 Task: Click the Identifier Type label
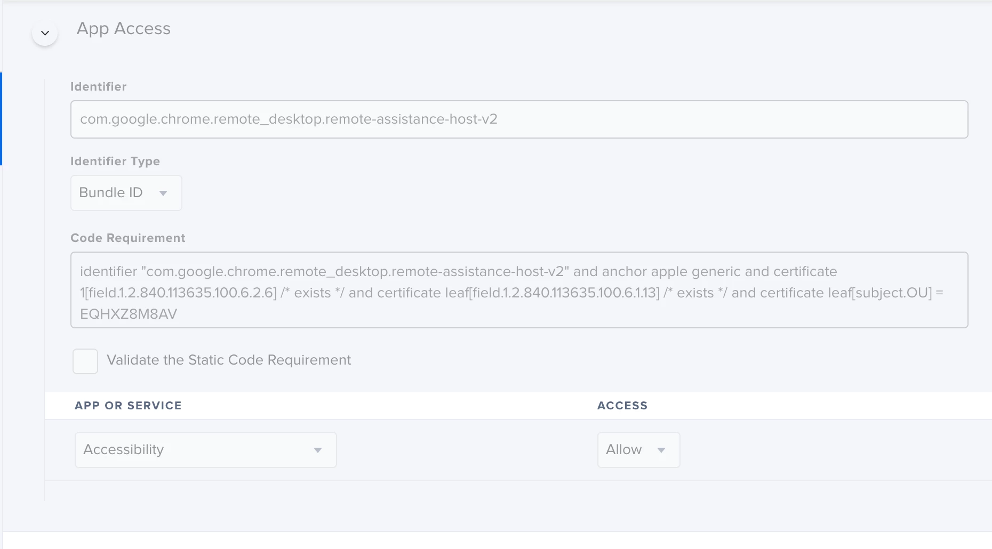[x=115, y=161]
